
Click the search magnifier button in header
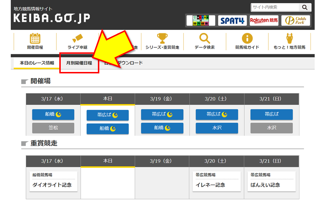coord(305,7)
